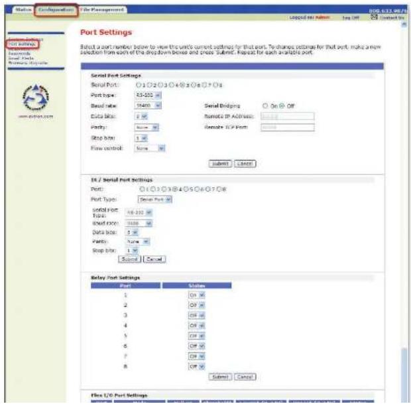Screen dimensions: 411x404
Task: Choose IR/Serial Port 2 radio button
Action: click(153, 189)
